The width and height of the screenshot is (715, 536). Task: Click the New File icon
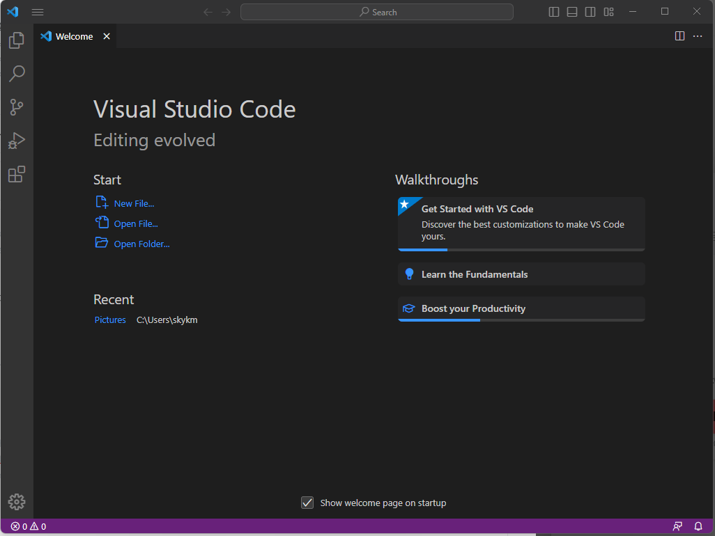tap(102, 202)
